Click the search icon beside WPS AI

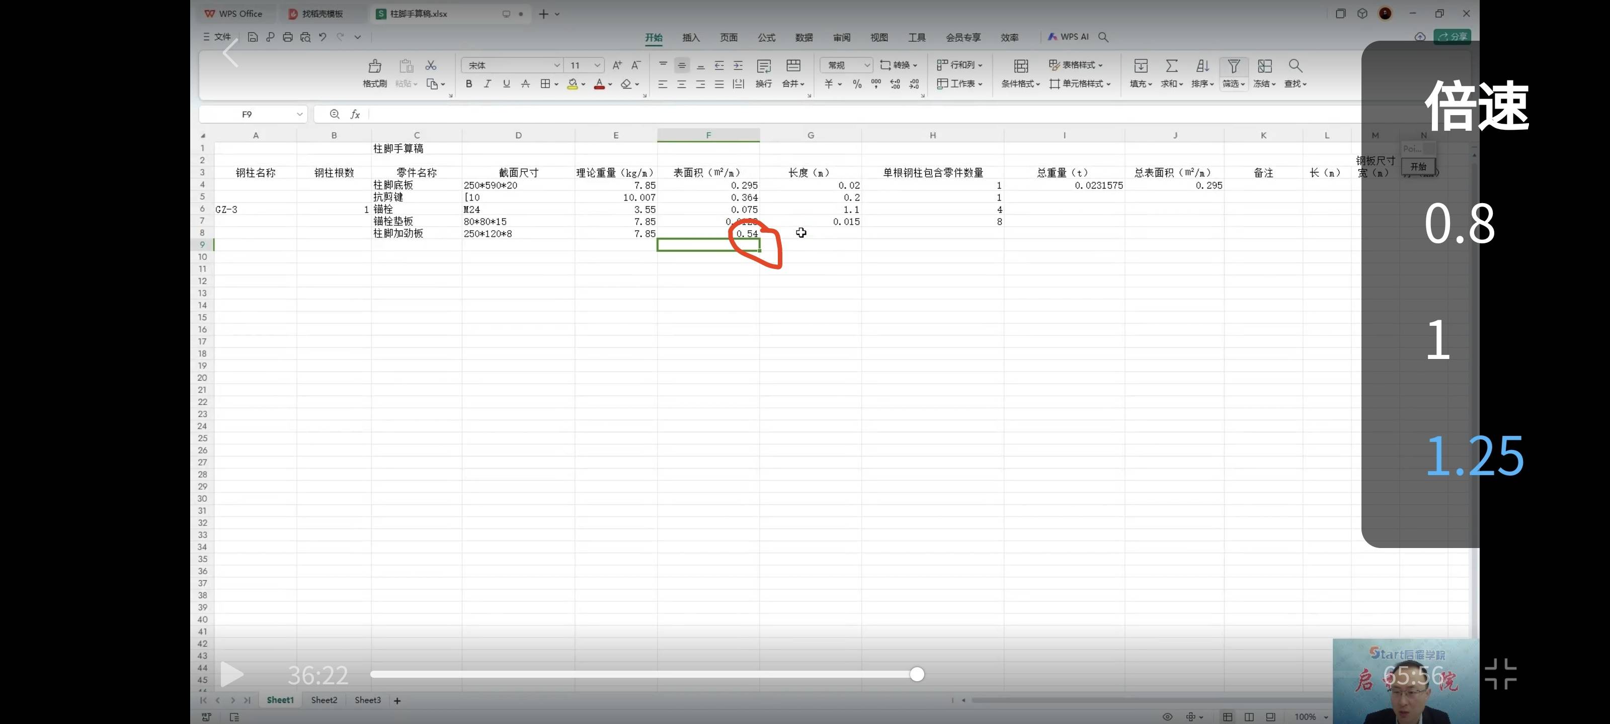(x=1104, y=37)
